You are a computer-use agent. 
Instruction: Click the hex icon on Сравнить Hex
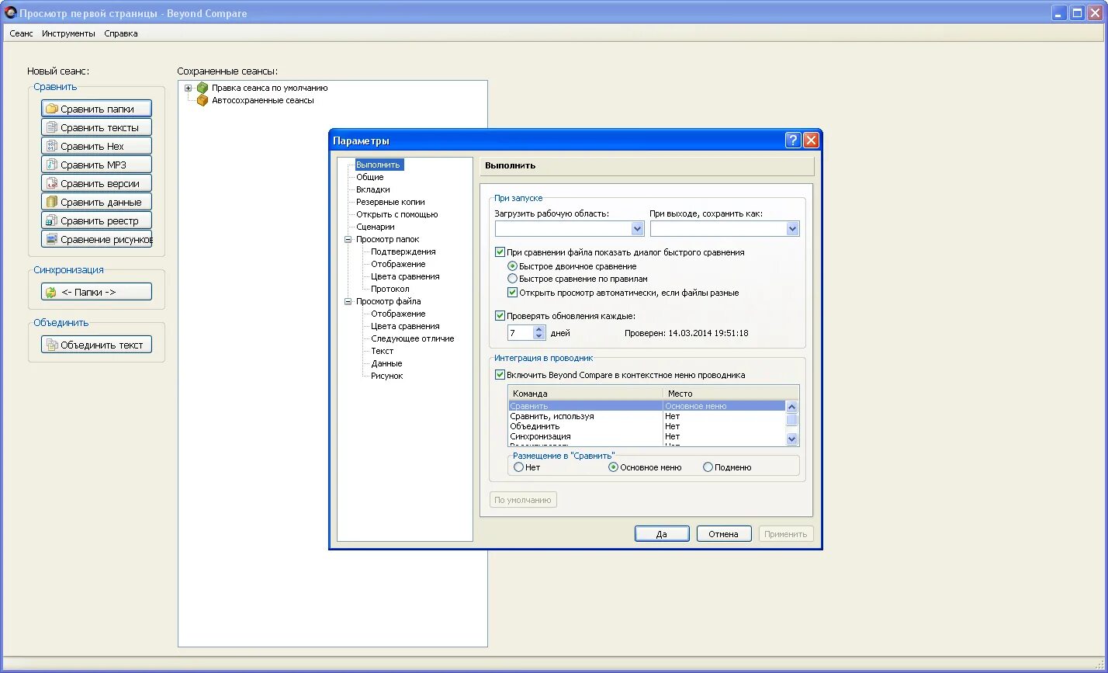(52, 146)
